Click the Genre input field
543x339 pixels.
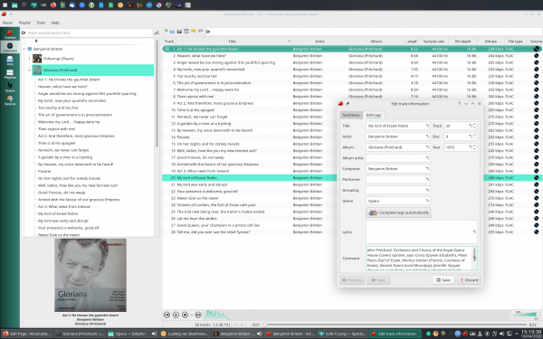pos(398,201)
